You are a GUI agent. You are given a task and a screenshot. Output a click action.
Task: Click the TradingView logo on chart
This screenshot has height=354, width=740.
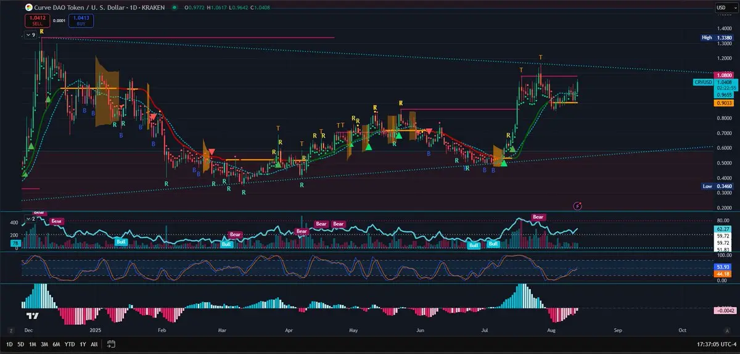tap(33, 316)
